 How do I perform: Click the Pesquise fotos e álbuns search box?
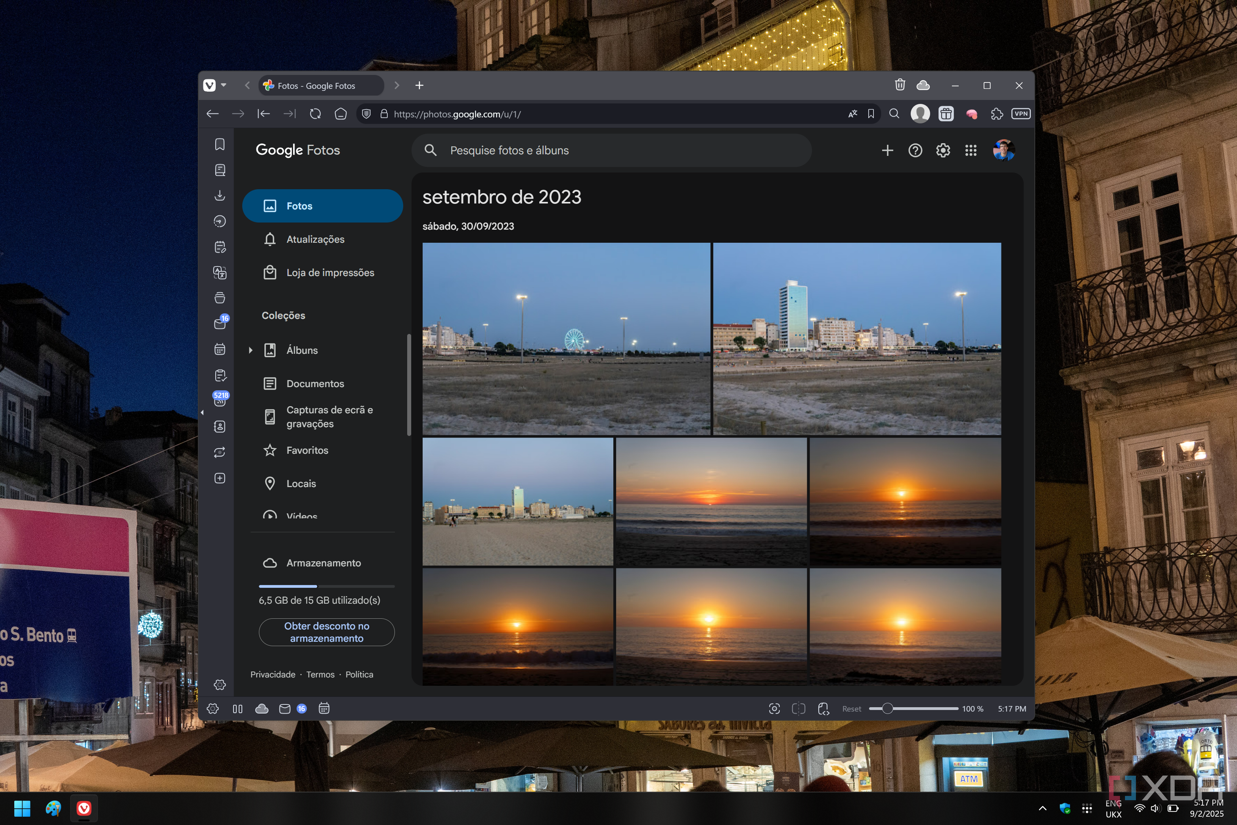(612, 150)
